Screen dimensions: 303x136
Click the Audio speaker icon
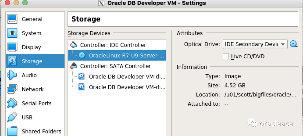[x=12, y=75]
